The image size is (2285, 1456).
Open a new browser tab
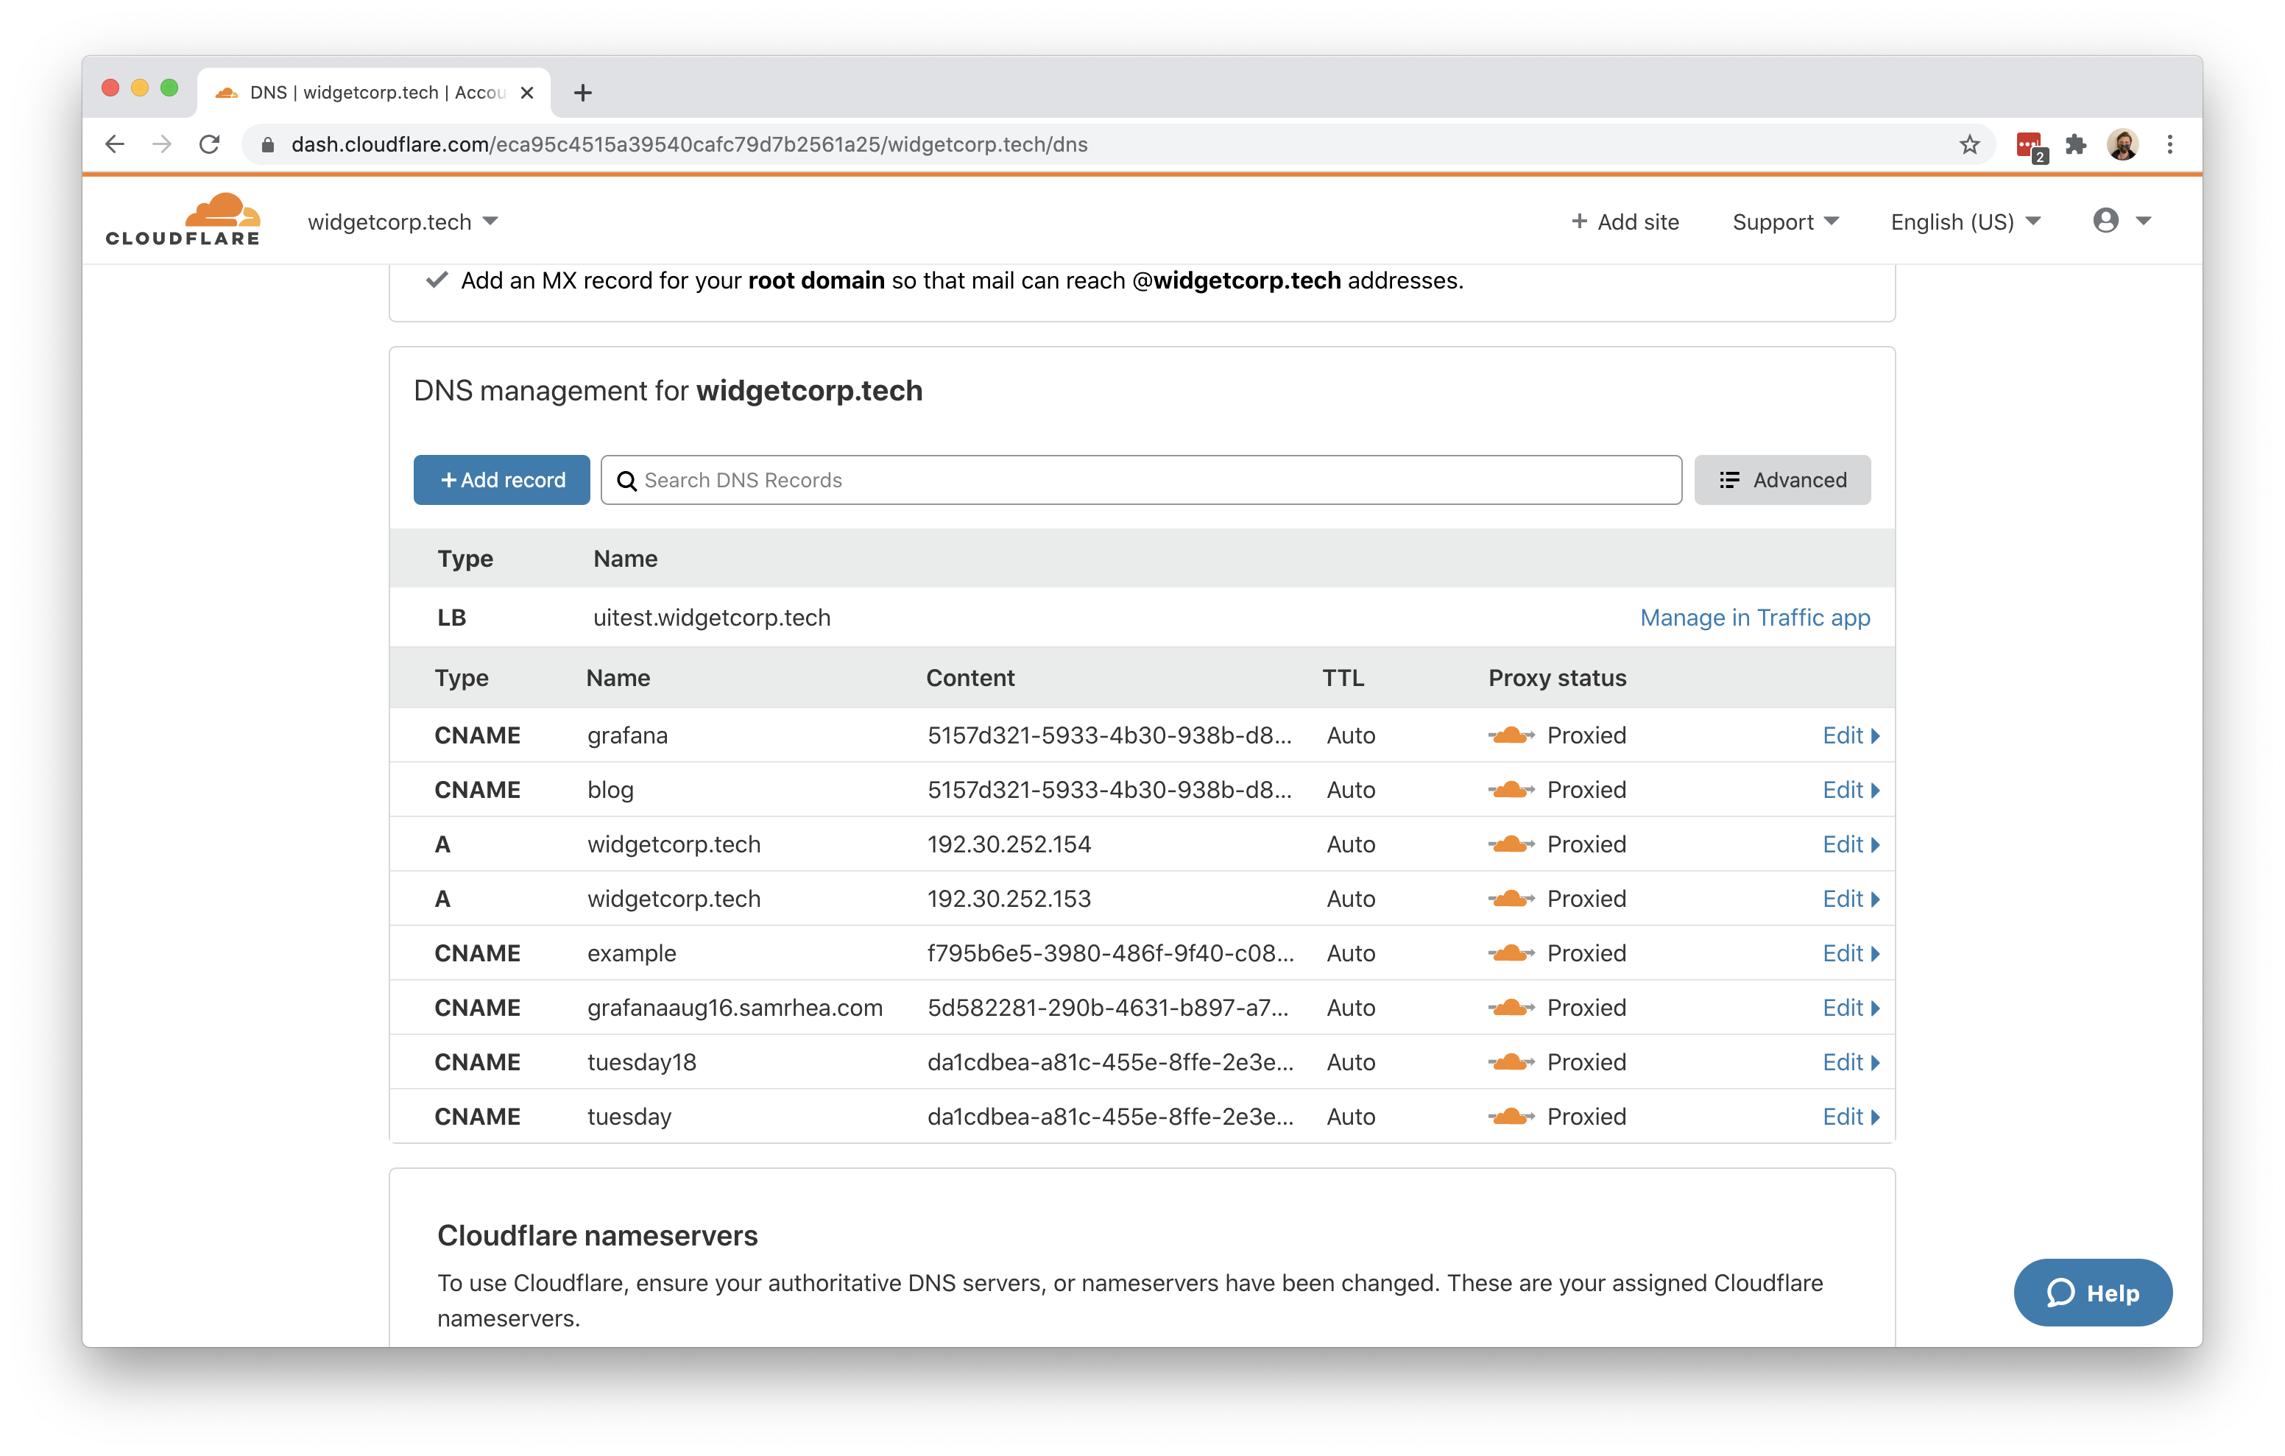tap(582, 92)
